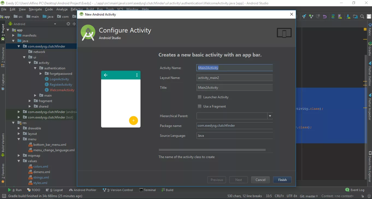The height and width of the screenshot is (199, 372).
Task: Click the horizontal scrollbar in the dialog
Action: pos(212,150)
